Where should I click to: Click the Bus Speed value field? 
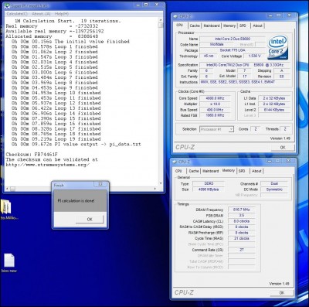tap(215, 110)
